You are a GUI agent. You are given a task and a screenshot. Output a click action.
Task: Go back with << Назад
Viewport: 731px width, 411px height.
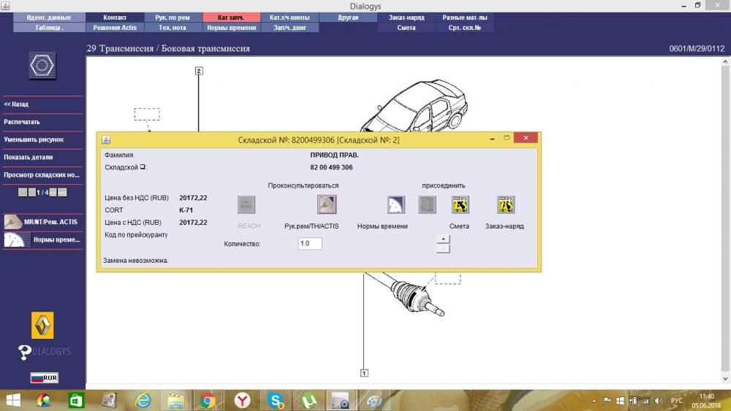click(x=42, y=104)
